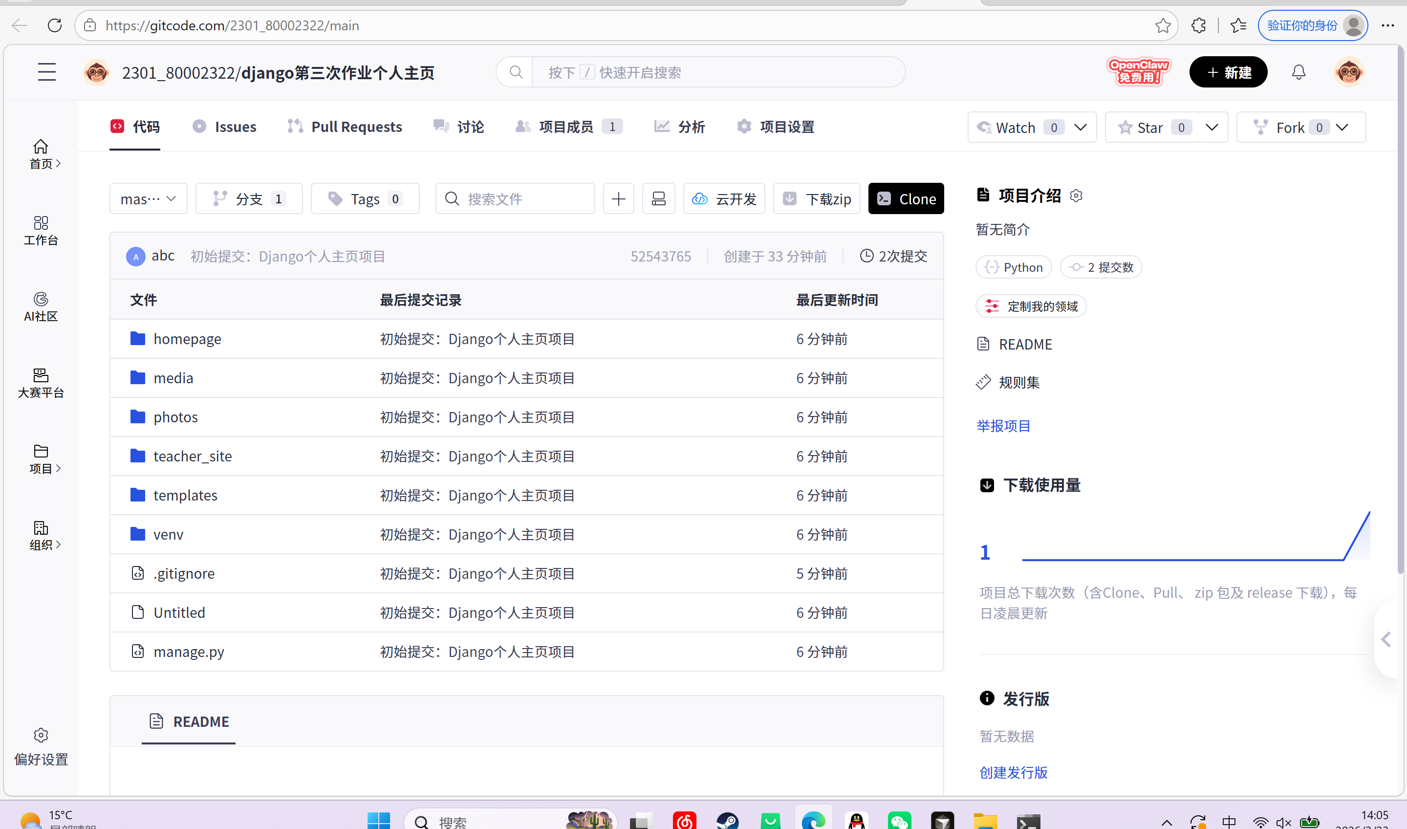Image resolution: width=1407 pixels, height=829 pixels.
Task: Switch to the Issues tab
Action: pyautogui.click(x=224, y=127)
